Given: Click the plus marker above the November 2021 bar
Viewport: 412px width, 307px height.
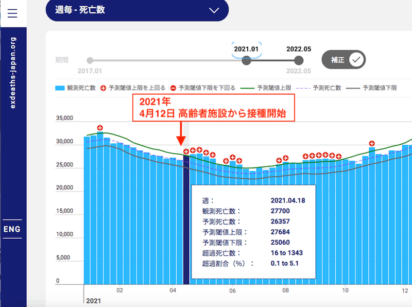Looking at the screenshot, I should [x=371, y=144].
